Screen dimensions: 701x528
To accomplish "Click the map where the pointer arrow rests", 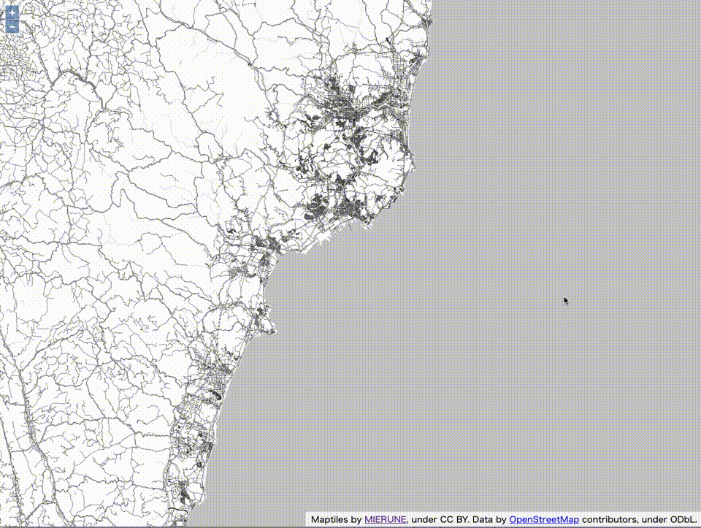I will click(564, 298).
